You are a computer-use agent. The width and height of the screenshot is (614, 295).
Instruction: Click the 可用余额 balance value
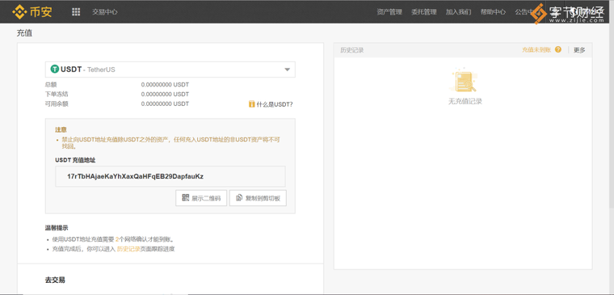tap(165, 103)
